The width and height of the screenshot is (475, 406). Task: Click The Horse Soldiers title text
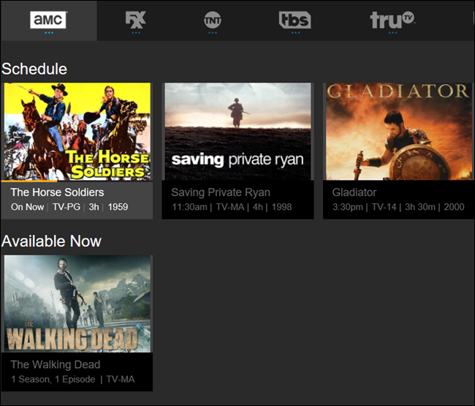(x=57, y=192)
